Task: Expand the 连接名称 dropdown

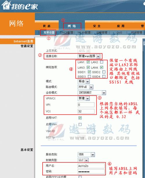Action: (x=89, y=56)
